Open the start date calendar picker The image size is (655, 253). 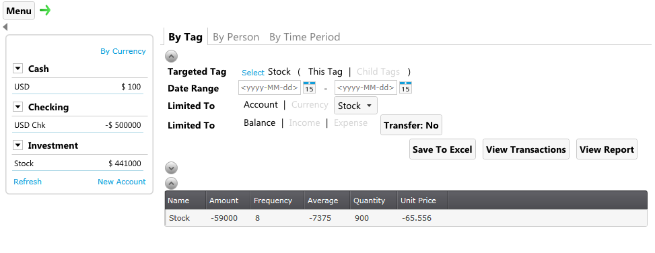(x=309, y=87)
